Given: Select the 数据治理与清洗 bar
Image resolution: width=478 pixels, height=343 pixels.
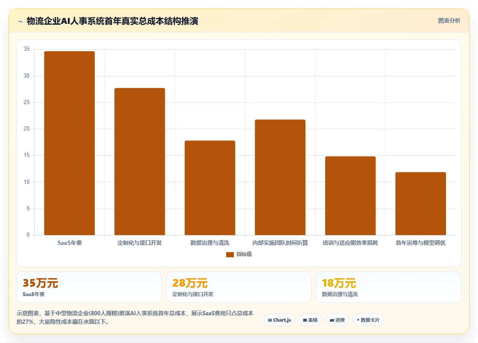Looking at the screenshot, I should (x=210, y=188).
